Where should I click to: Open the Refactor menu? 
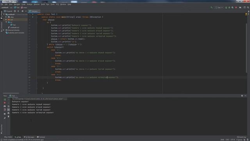click(37, 4)
